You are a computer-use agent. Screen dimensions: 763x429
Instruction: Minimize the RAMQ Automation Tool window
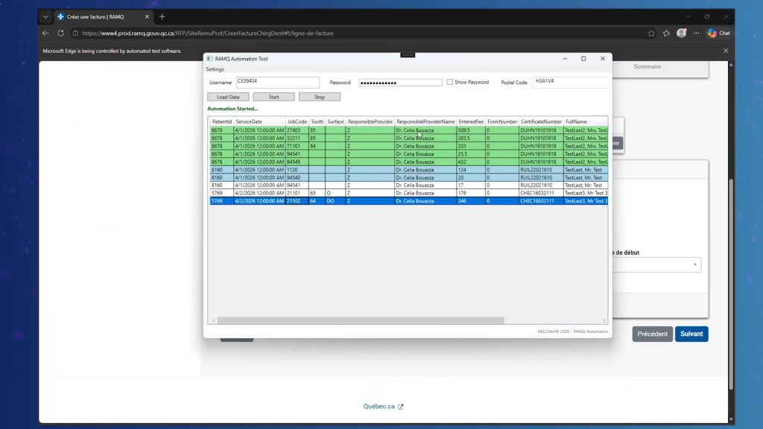point(565,59)
